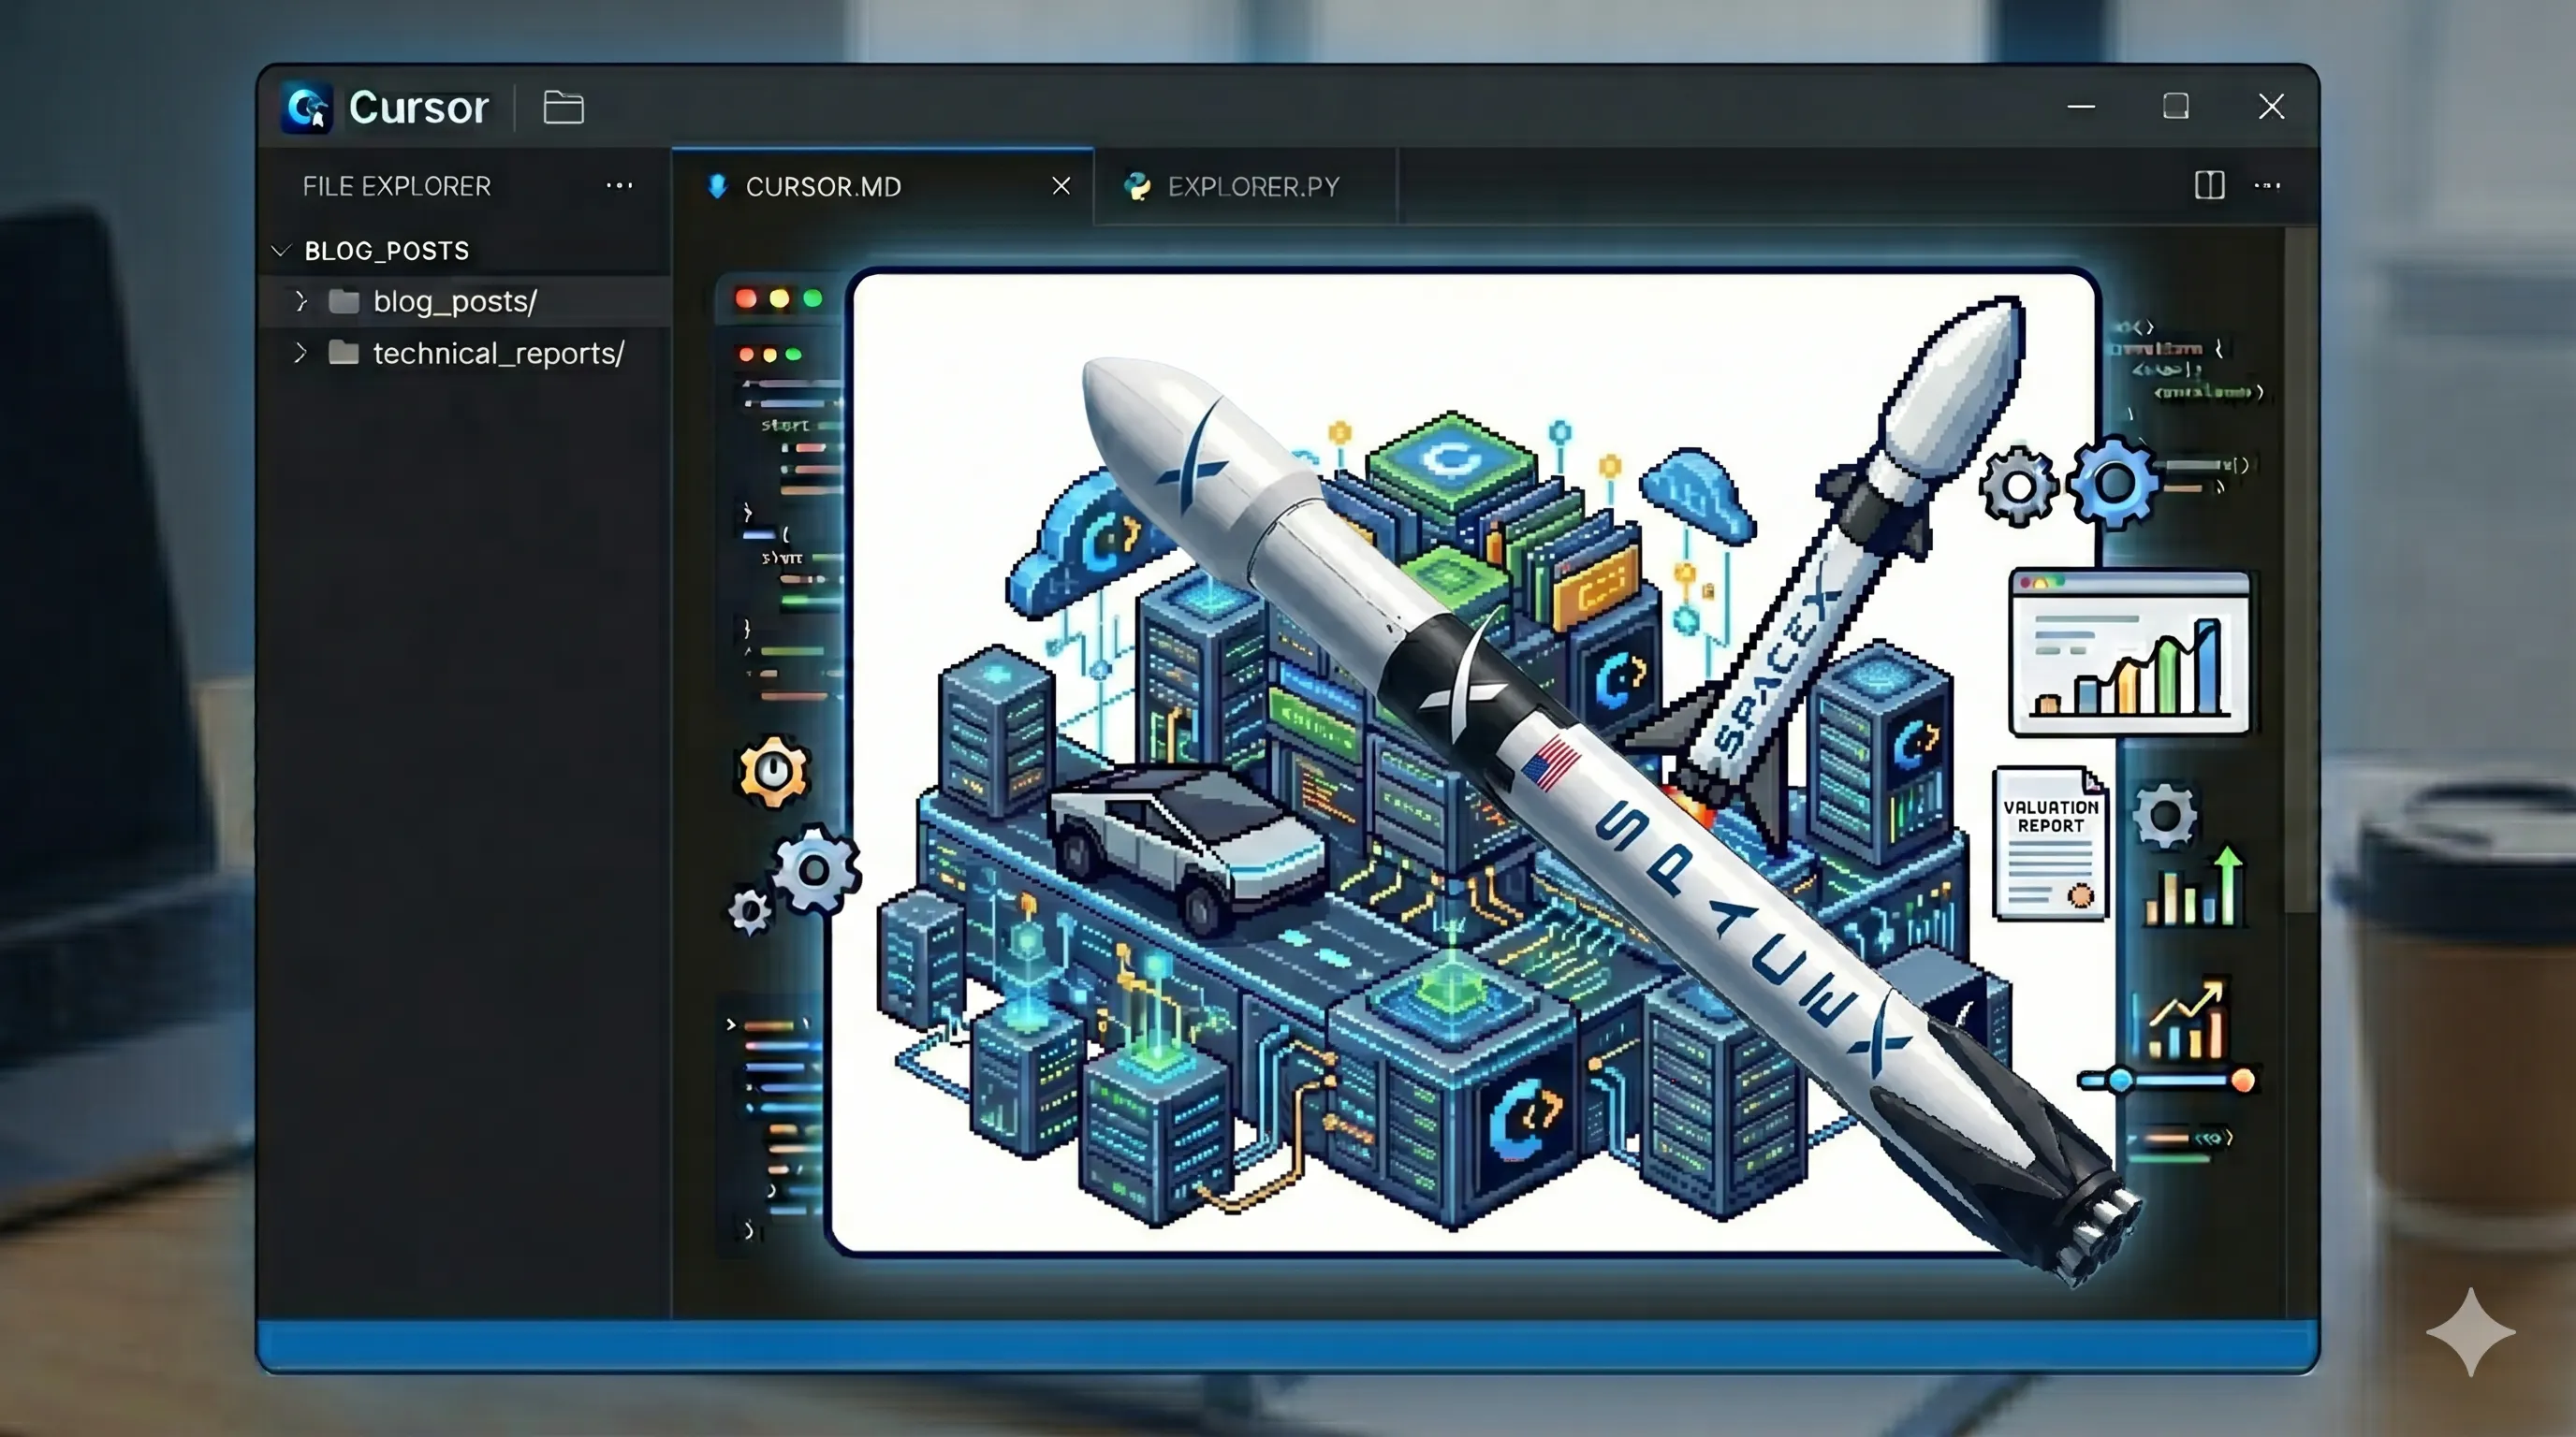This screenshot has height=1437, width=2576.
Task: Open editor more actions ellipsis
Action: click(x=2267, y=186)
